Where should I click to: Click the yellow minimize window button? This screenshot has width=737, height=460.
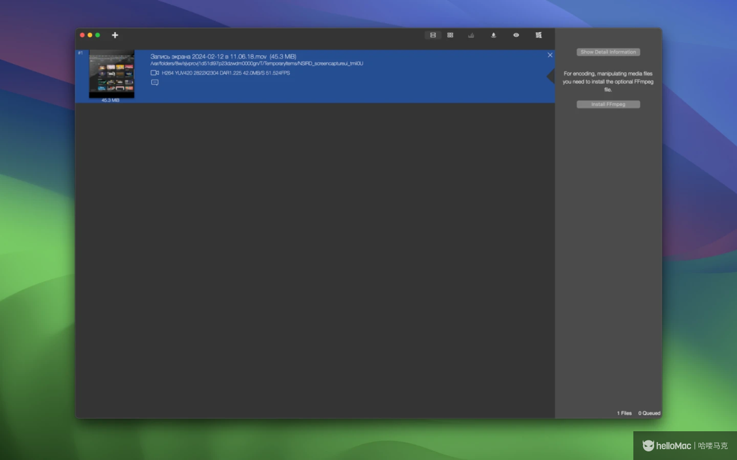coord(90,35)
